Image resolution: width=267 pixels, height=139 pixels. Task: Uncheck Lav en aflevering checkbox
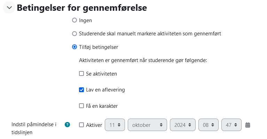tap(81, 90)
